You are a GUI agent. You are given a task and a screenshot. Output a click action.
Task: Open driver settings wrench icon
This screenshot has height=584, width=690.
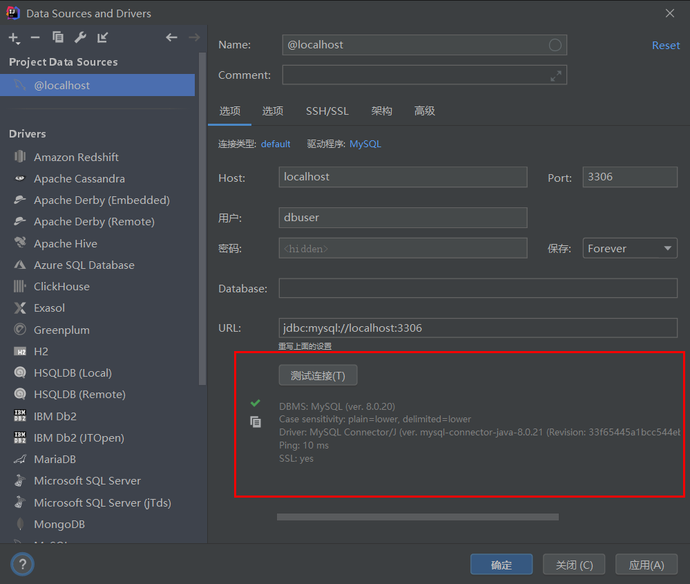click(x=80, y=37)
